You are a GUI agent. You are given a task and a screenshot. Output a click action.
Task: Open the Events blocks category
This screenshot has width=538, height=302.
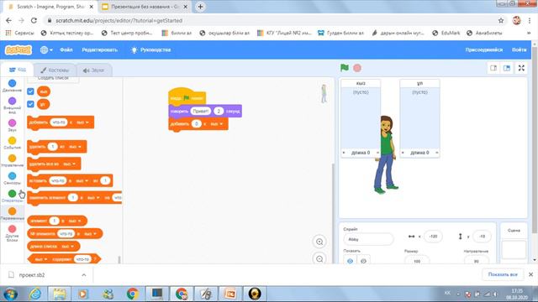12,143
